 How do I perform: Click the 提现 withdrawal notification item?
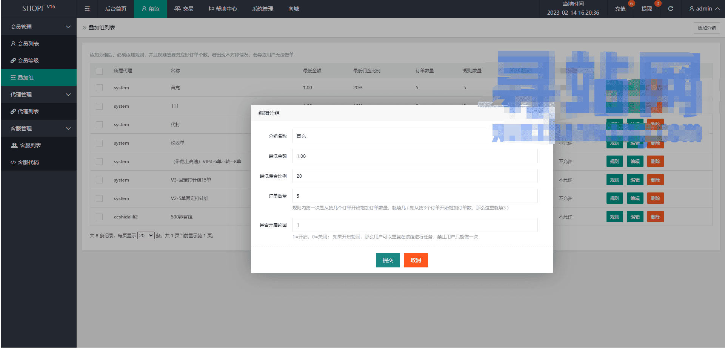pos(646,9)
